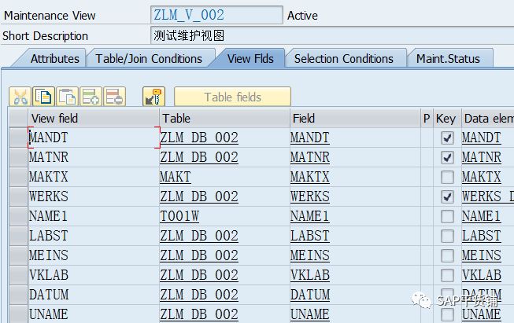This screenshot has width=514, height=323.
Task: Click the MAKT table link
Action: click(x=176, y=177)
